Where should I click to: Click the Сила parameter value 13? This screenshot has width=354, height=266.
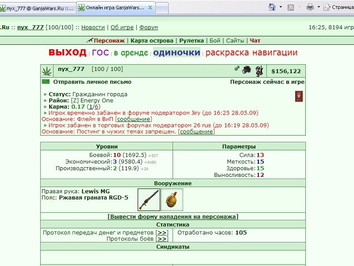260,155
